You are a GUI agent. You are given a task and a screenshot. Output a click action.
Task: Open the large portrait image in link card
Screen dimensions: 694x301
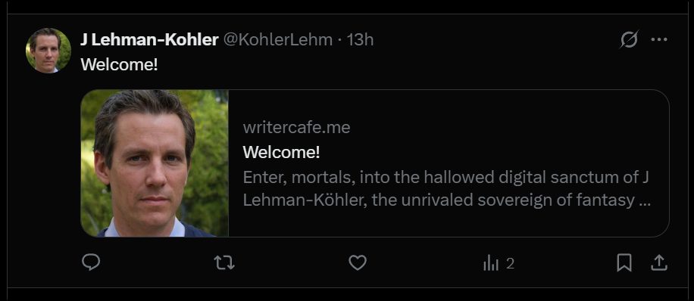(x=155, y=163)
